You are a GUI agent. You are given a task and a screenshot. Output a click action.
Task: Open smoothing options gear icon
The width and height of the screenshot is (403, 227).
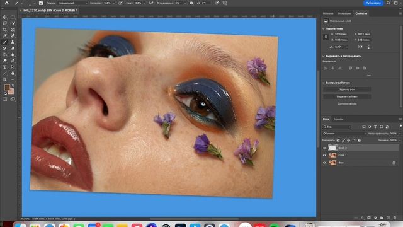click(x=191, y=3)
